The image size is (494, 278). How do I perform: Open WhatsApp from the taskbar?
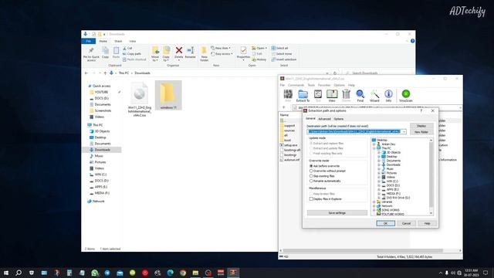click(x=94, y=273)
